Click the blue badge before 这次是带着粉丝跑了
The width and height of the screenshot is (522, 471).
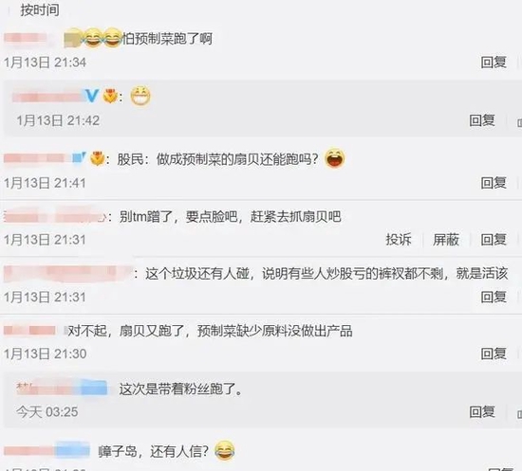95,388
